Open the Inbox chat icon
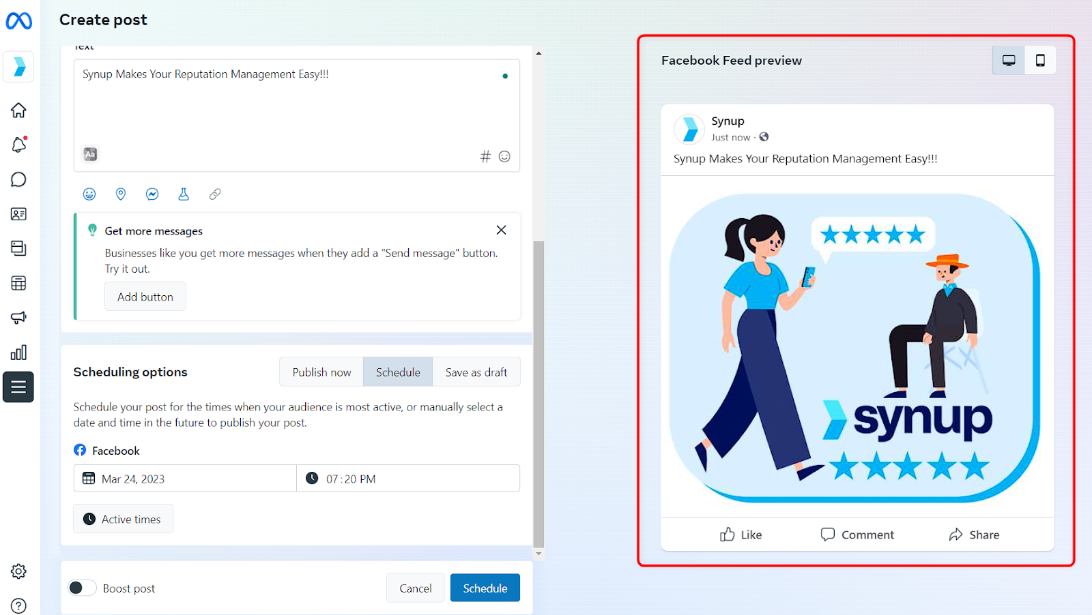The height and width of the screenshot is (615, 1092). pos(18,179)
